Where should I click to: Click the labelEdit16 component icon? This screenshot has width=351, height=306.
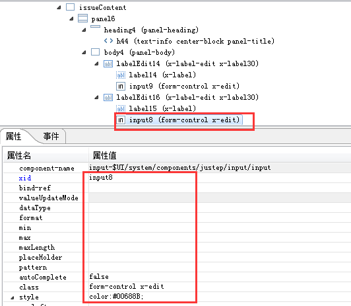(x=108, y=98)
